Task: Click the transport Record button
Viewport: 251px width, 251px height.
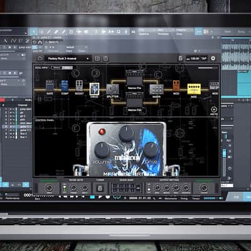Action: pyautogui.click(x=108, y=197)
